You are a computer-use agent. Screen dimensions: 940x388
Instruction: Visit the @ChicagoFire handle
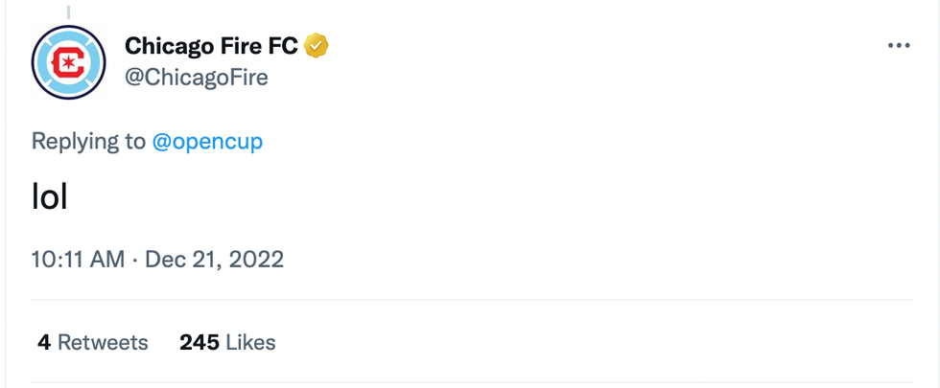pyautogui.click(x=196, y=78)
